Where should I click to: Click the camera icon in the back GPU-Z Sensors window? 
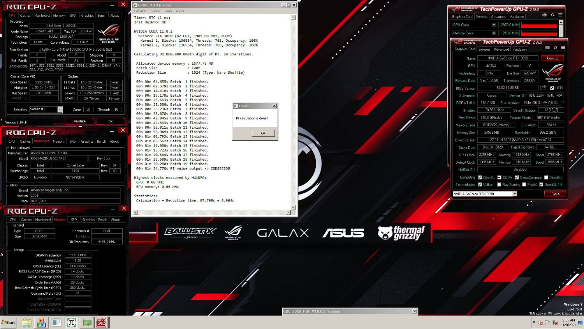[545, 15]
